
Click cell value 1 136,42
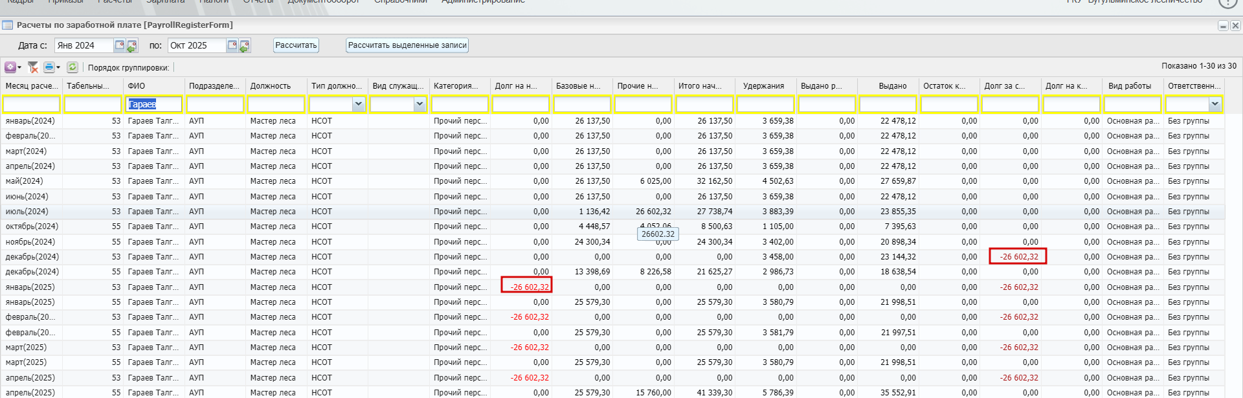[x=594, y=212]
